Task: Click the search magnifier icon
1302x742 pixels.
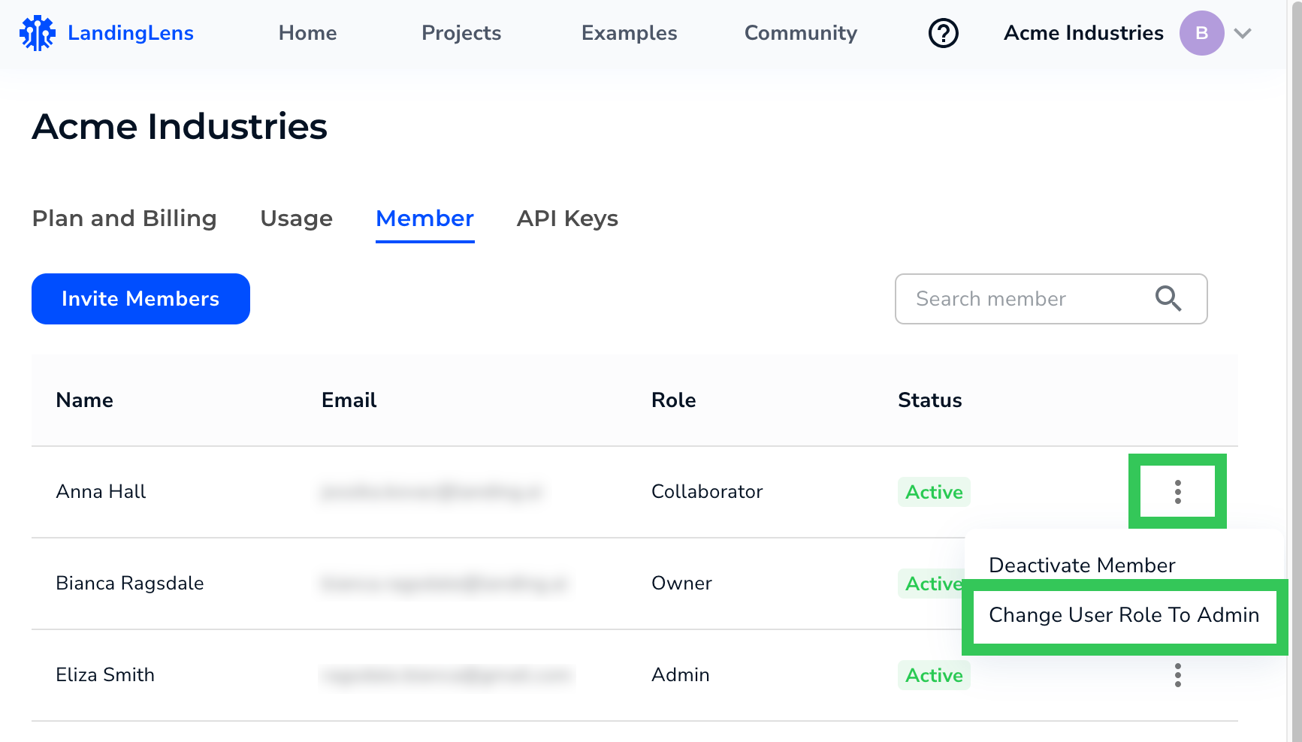Action: [1168, 299]
